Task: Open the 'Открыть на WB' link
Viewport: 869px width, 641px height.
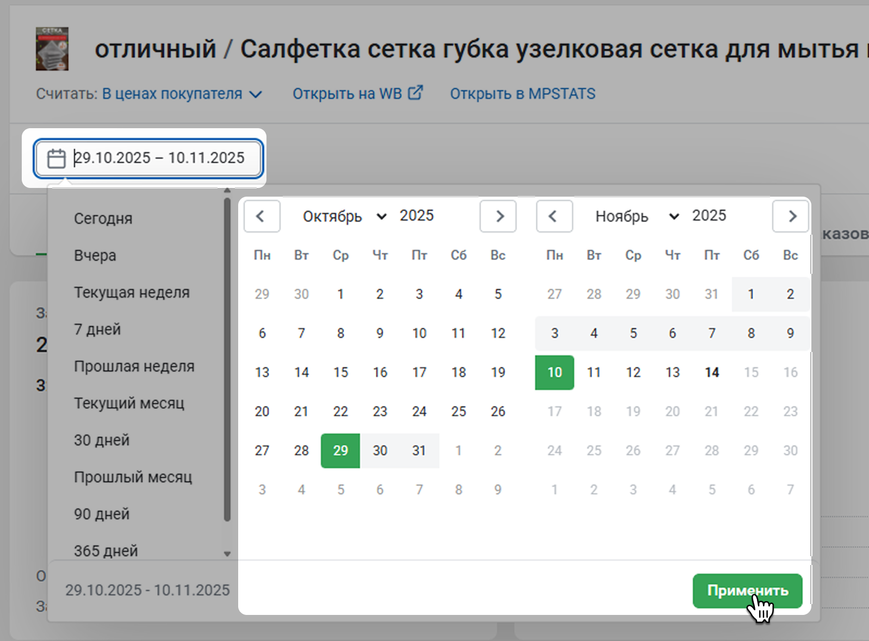Action: tap(357, 94)
